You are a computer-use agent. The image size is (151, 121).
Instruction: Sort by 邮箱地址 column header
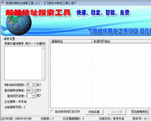[71, 41]
